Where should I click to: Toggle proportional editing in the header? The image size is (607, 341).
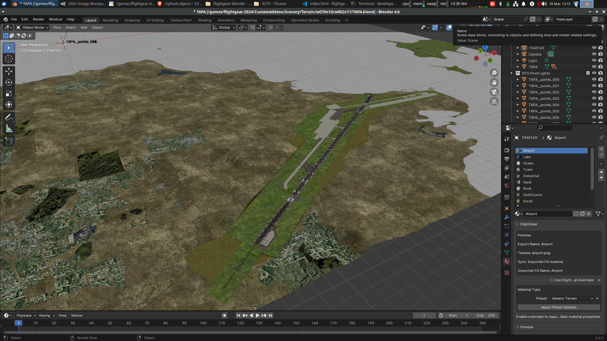pos(271,27)
